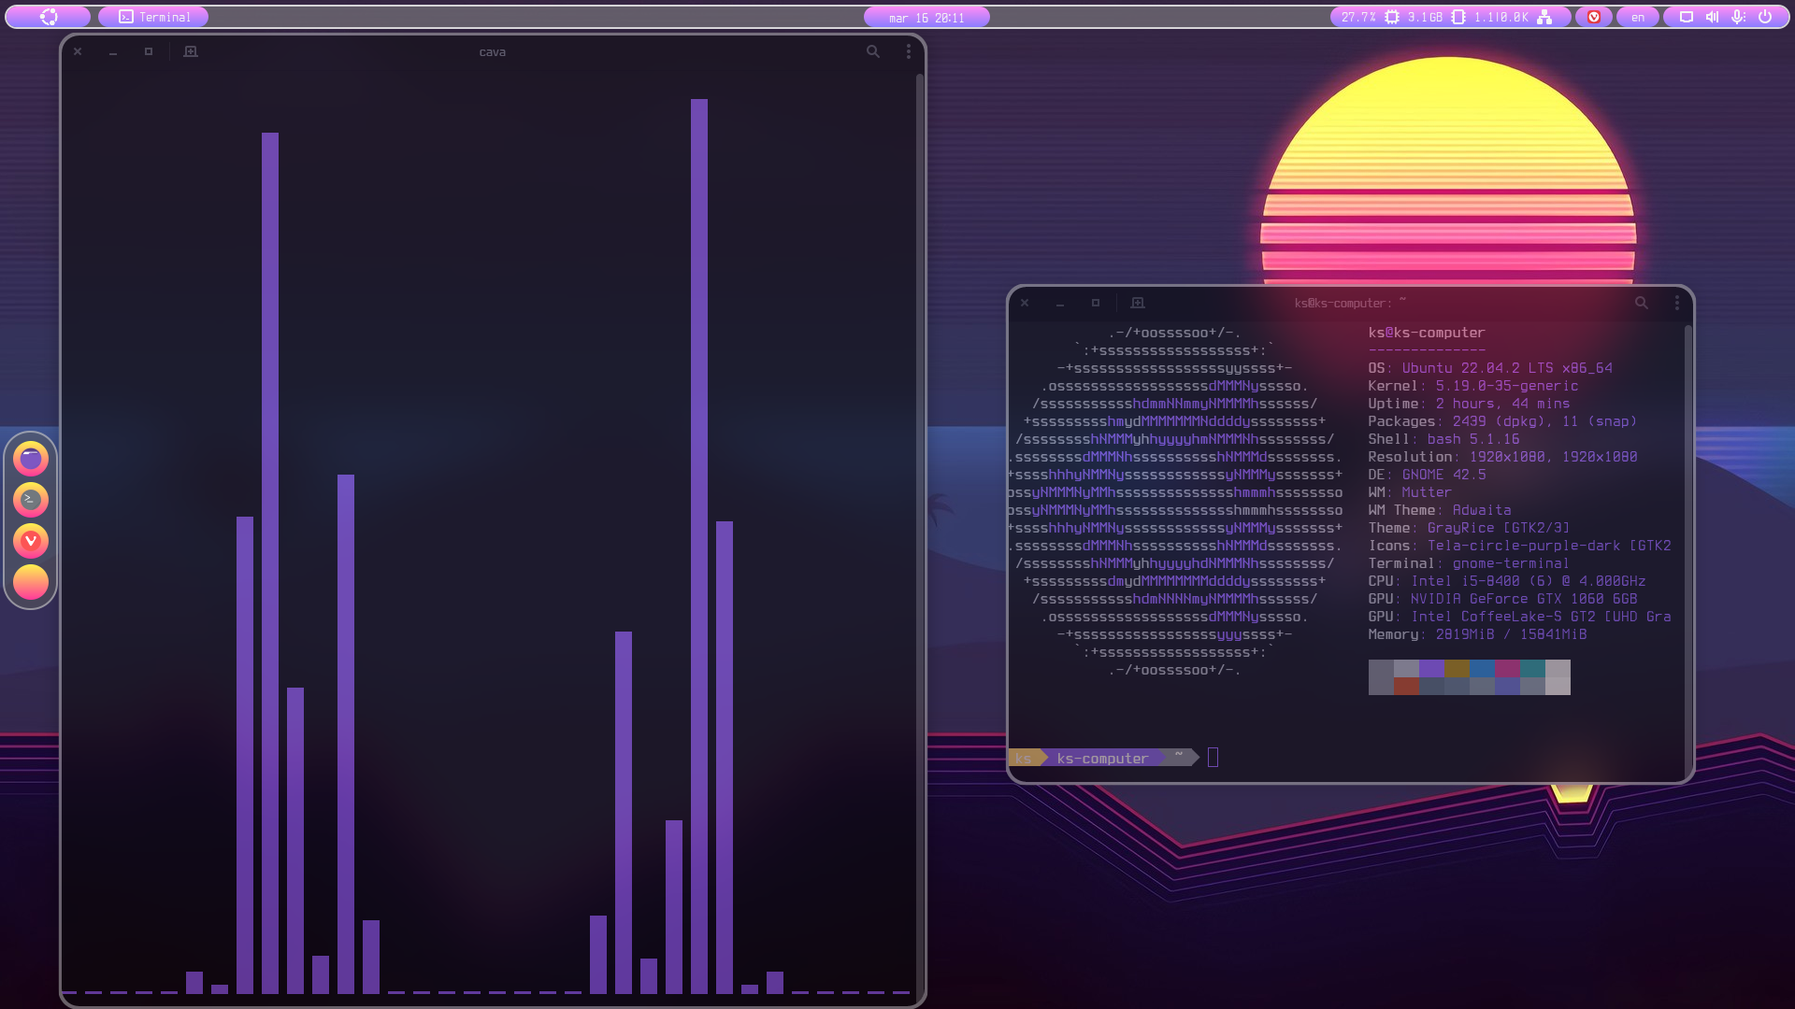Screen dimensions: 1795x1009
Task: Open the three-dot menu of the cava window
Action: pyautogui.click(x=907, y=51)
